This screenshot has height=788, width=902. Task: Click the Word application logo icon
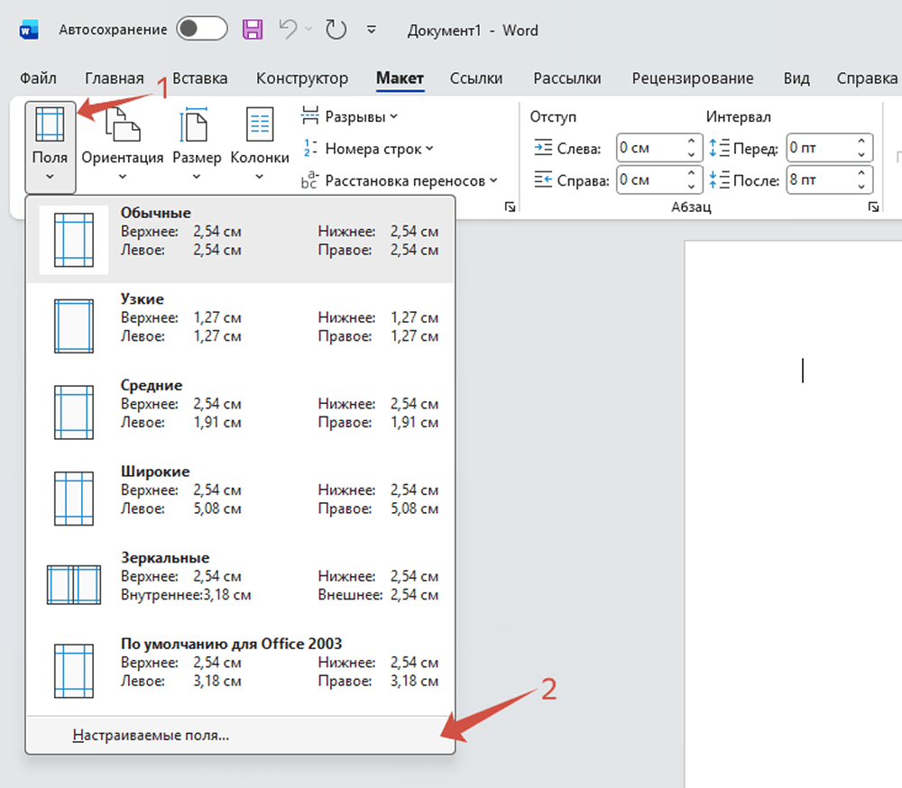click(29, 30)
